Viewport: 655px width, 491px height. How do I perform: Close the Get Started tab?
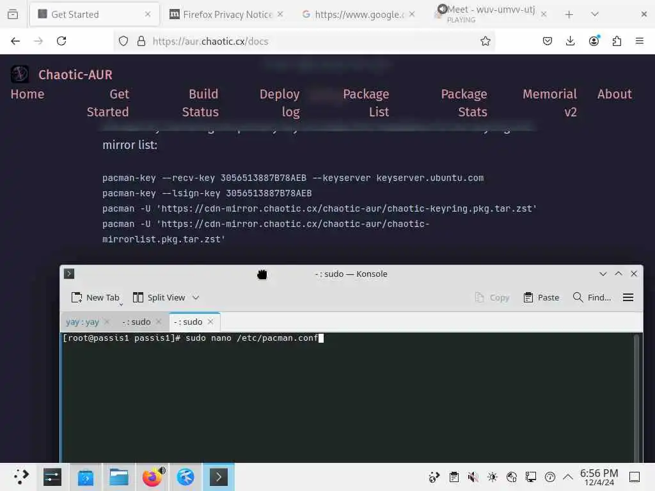[x=148, y=15]
